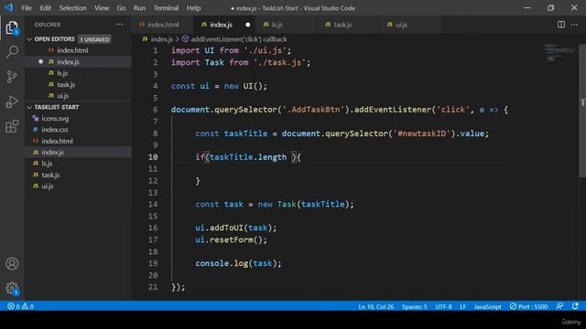Open ui.js in TASKLIST-START folder

79,186
